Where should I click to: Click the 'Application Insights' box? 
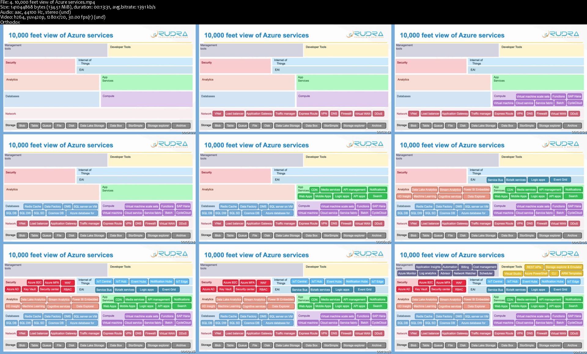(x=428, y=267)
